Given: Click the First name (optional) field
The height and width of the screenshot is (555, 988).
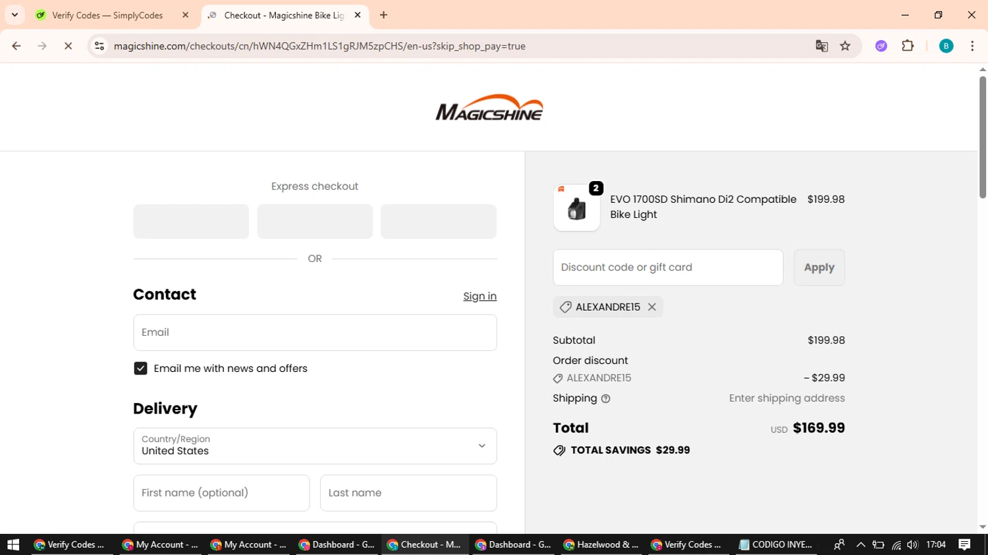Looking at the screenshot, I should [221, 493].
